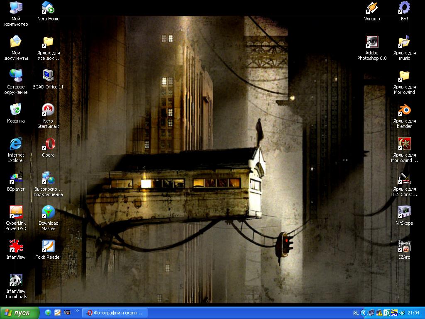This screenshot has height=319, width=425.
Task: Expand the quick launch overflow chevron
Action: point(77,311)
